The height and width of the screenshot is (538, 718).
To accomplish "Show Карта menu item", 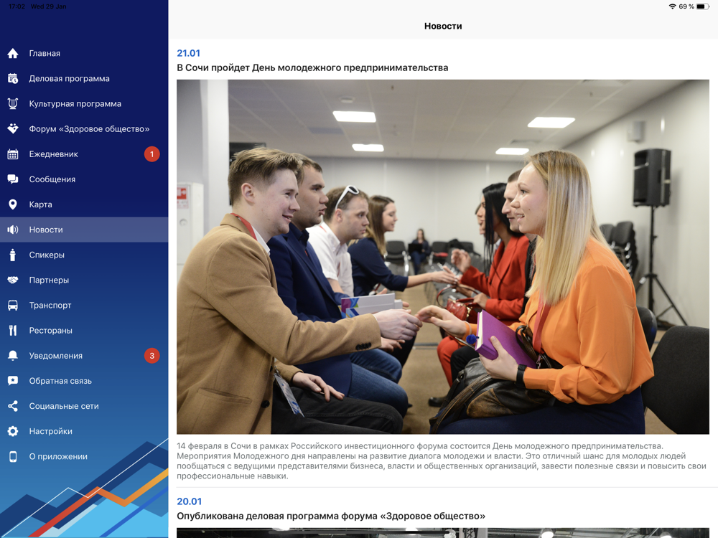I will [x=84, y=204].
